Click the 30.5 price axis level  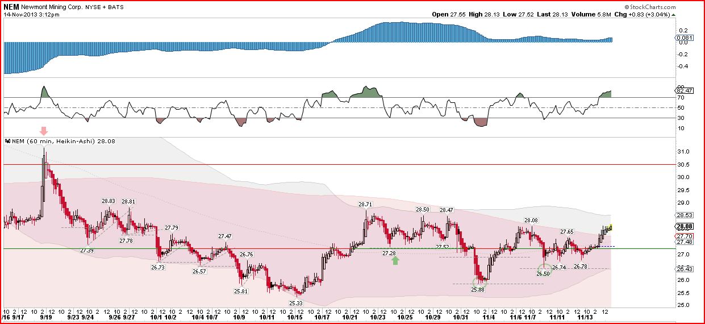pos(682,164)
